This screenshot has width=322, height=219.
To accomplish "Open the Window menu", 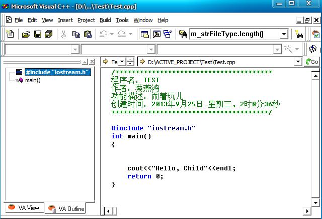I will [143, 20].
